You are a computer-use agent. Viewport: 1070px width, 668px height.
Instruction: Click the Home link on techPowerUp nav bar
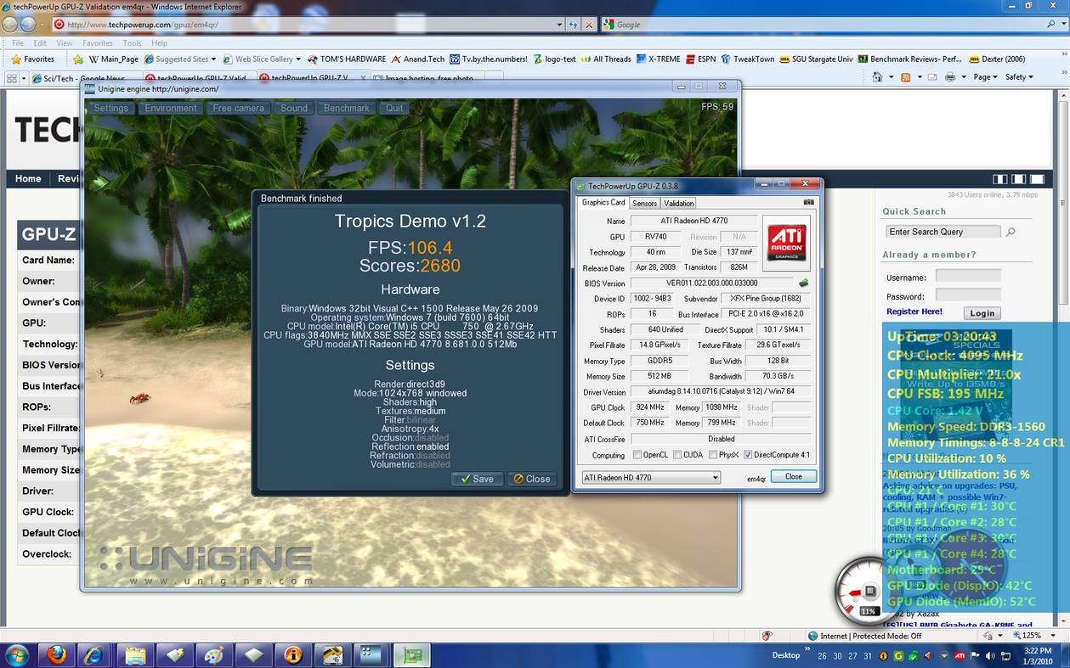(x=28, y=179)
